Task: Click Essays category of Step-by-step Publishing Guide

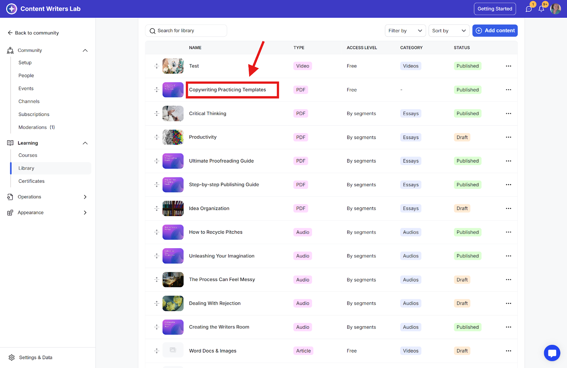Action: point(411,185)
